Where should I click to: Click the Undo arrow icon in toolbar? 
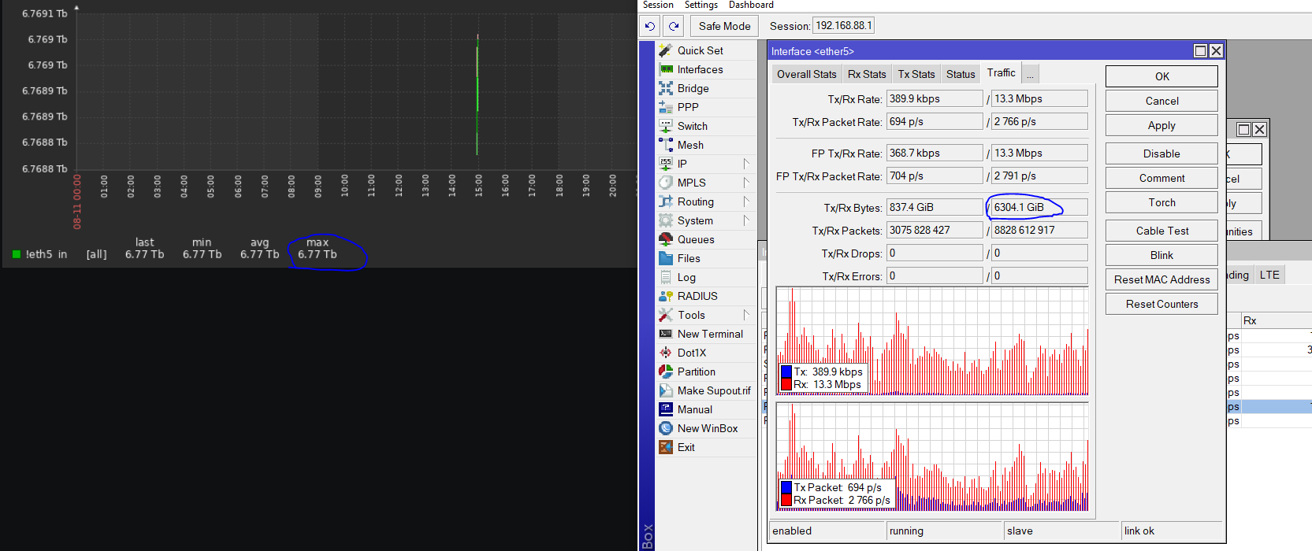click(x=649, y=26)
